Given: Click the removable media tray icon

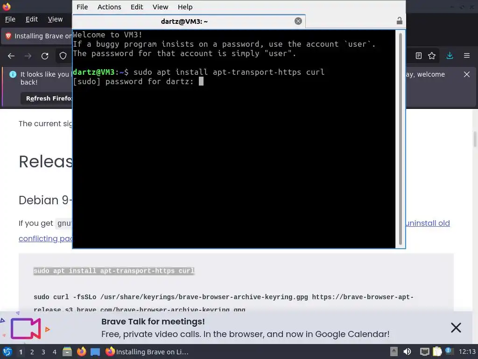Looking at the screenshot, I should [x=394, y=352].
